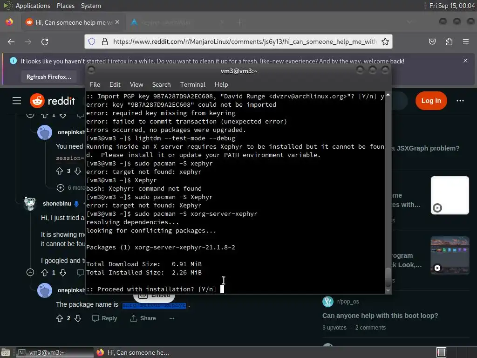Open the Applications menu in top panel

(33, 6)
